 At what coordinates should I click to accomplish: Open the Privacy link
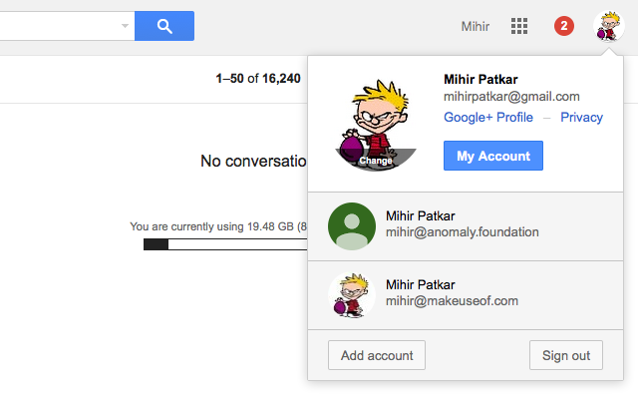coord(581,117)
